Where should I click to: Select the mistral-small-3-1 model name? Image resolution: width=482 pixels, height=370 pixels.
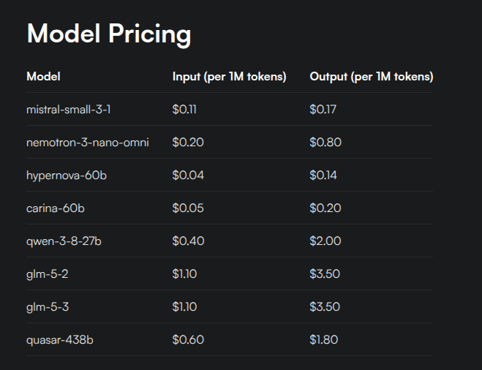tap(68, 110)
